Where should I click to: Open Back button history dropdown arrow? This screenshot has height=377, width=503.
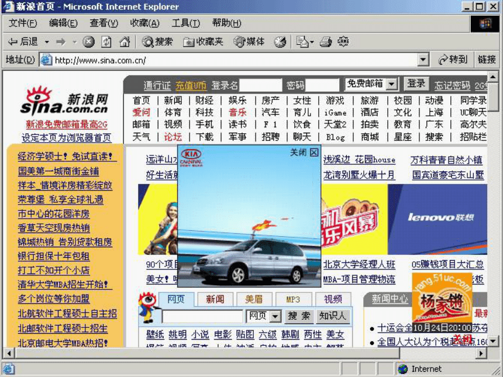(47, 42)
